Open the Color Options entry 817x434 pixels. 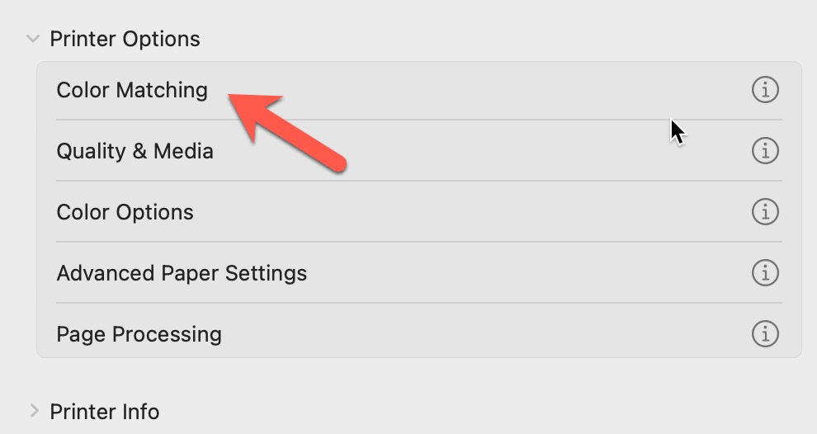click(x=125, y=212)
